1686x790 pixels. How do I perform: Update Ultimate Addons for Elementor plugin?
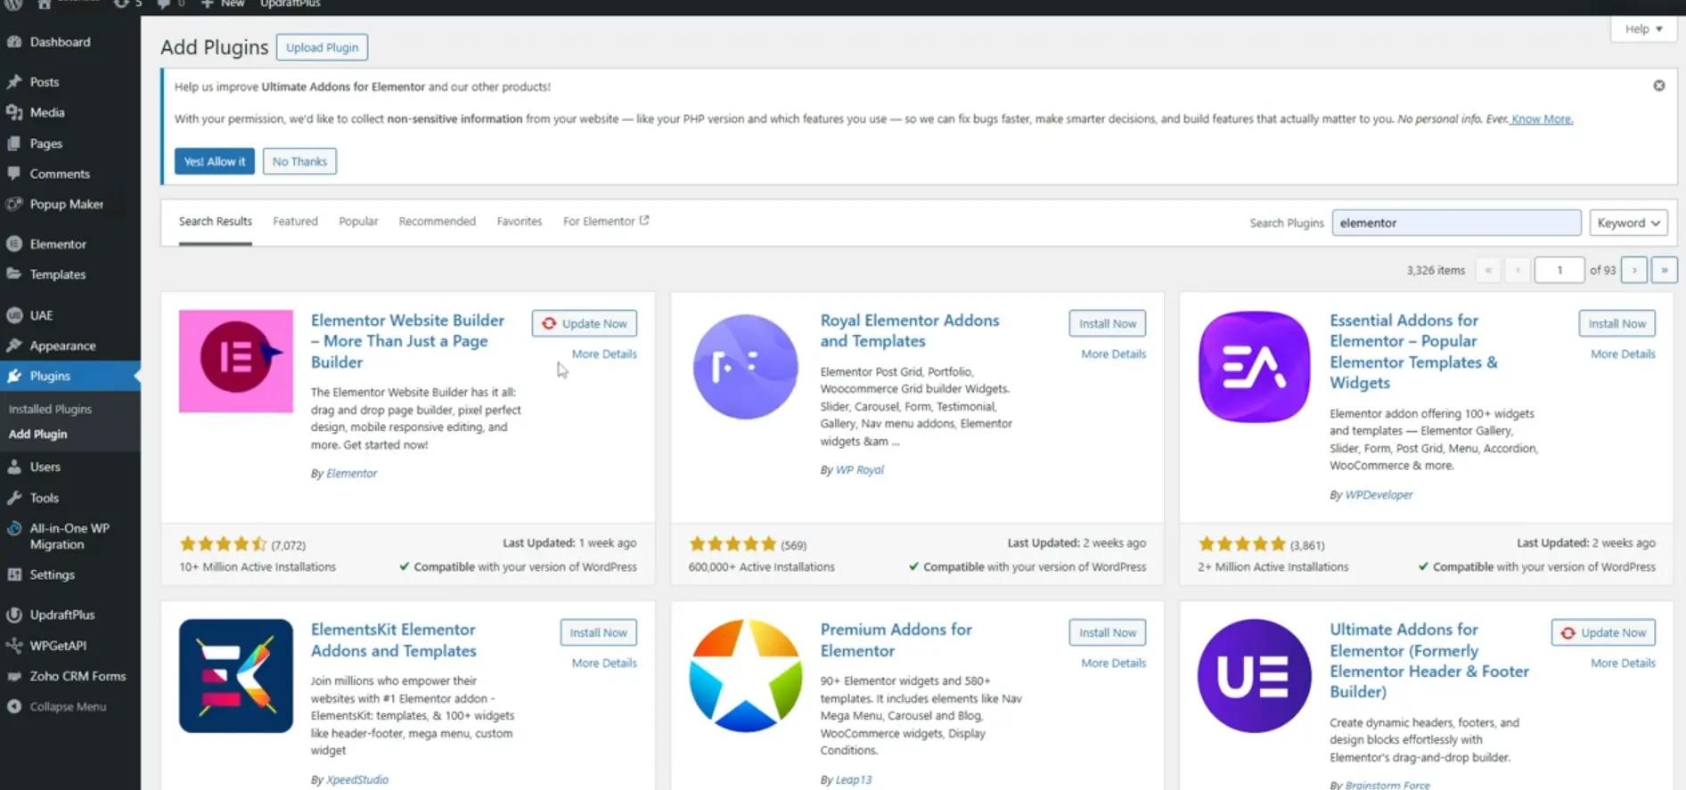pyautogui.click(x=1603, y=632)
